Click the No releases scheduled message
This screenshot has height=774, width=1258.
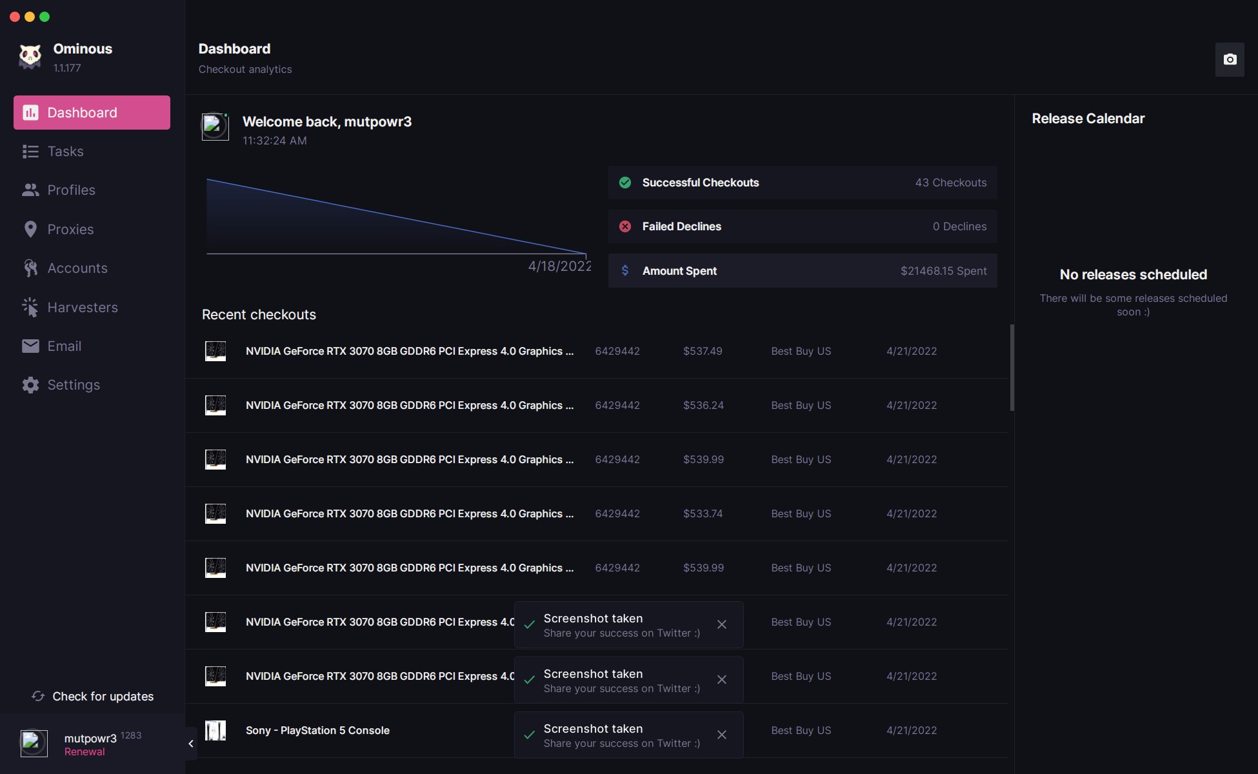(1133, 275)
